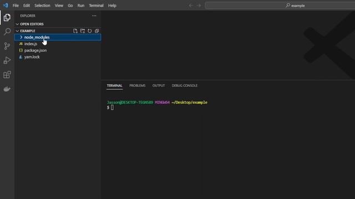Open the Run and Debug view
Screen dimensions: 355x199
click(7, 60)
